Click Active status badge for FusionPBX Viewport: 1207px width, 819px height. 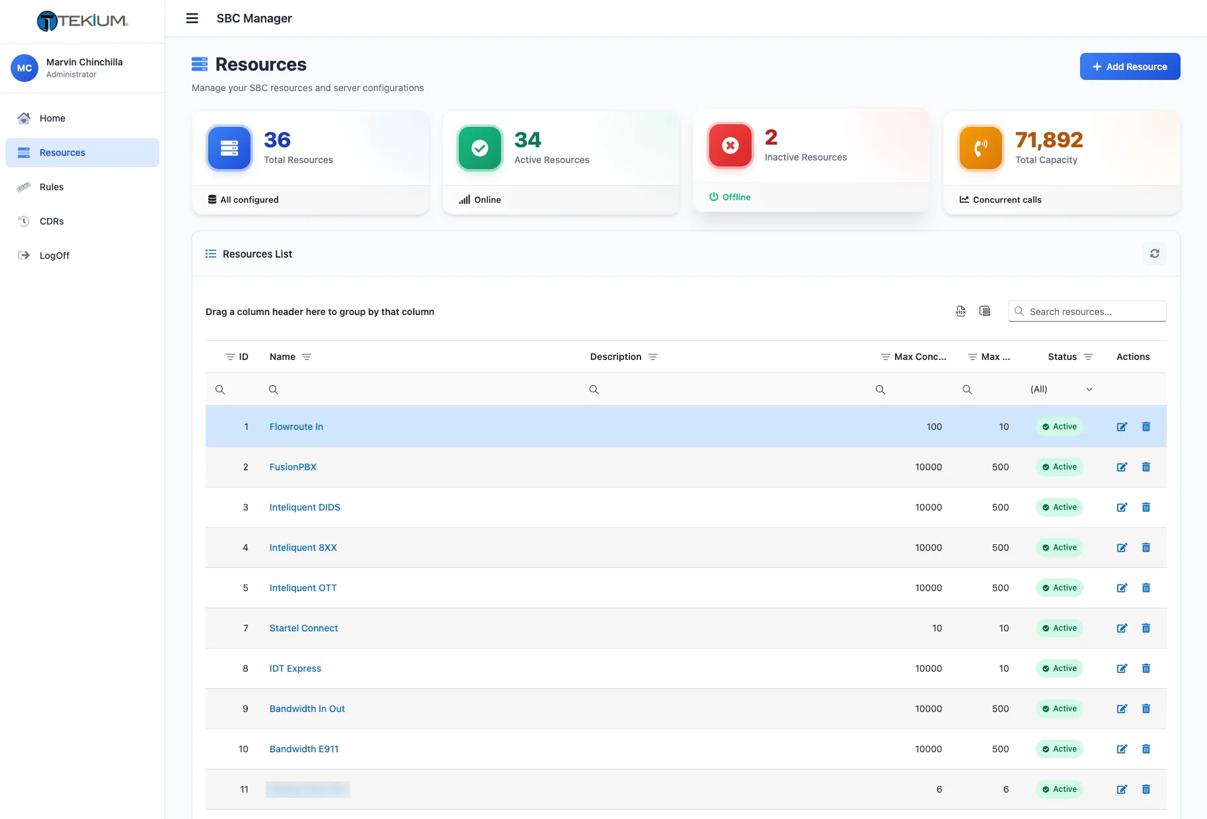coord(1060,467)
